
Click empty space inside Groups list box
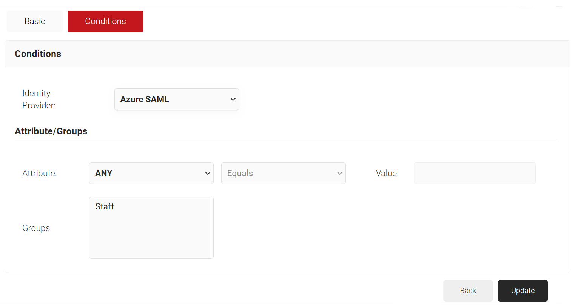tap(149, 238)
